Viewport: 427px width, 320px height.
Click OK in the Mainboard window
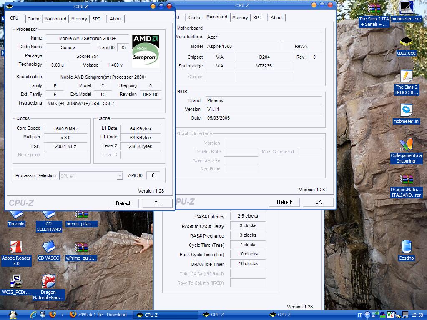318,202
